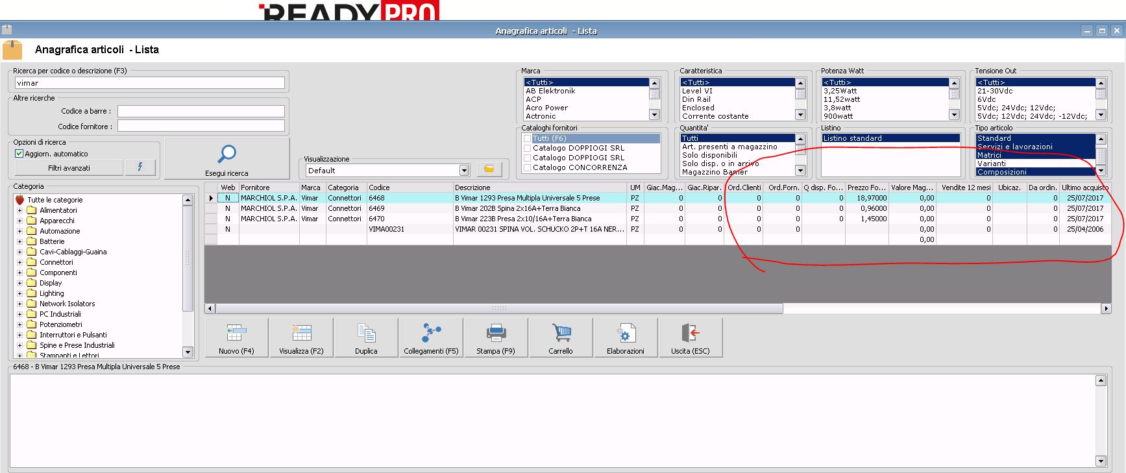The height and width of the screenshot is (473, 1126).
Task: Click the category tree vertical scrollbar thumb
Action: (x=188, y=259)
